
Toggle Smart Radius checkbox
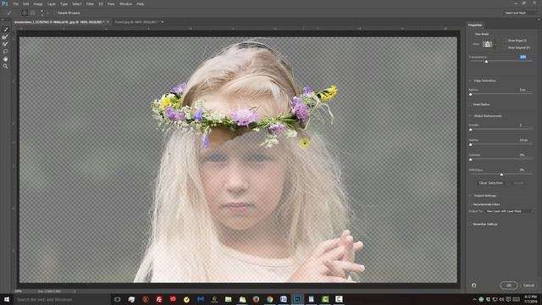pos(471,104)
